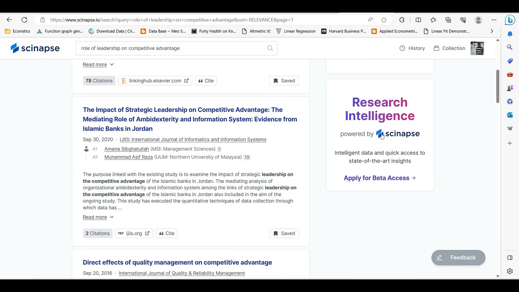Click the Scinapse logo
Screen dimensions: 519x292
(35, 48)
